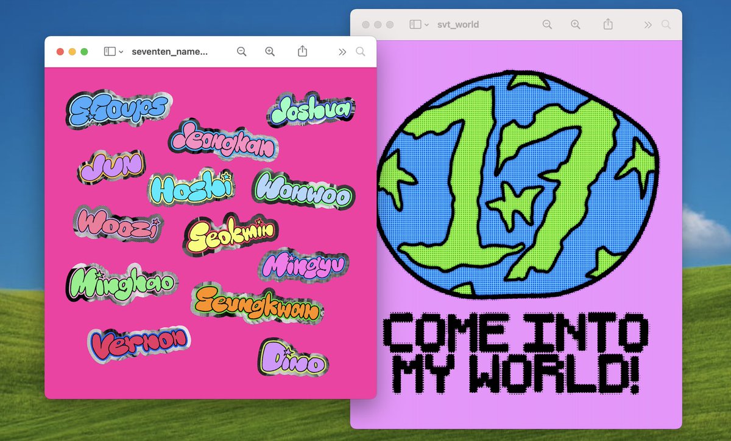The width and height of the screenshot is (731, 441).
Task: Click the Woozi name sticker
Action: click(x=119, y=224)
